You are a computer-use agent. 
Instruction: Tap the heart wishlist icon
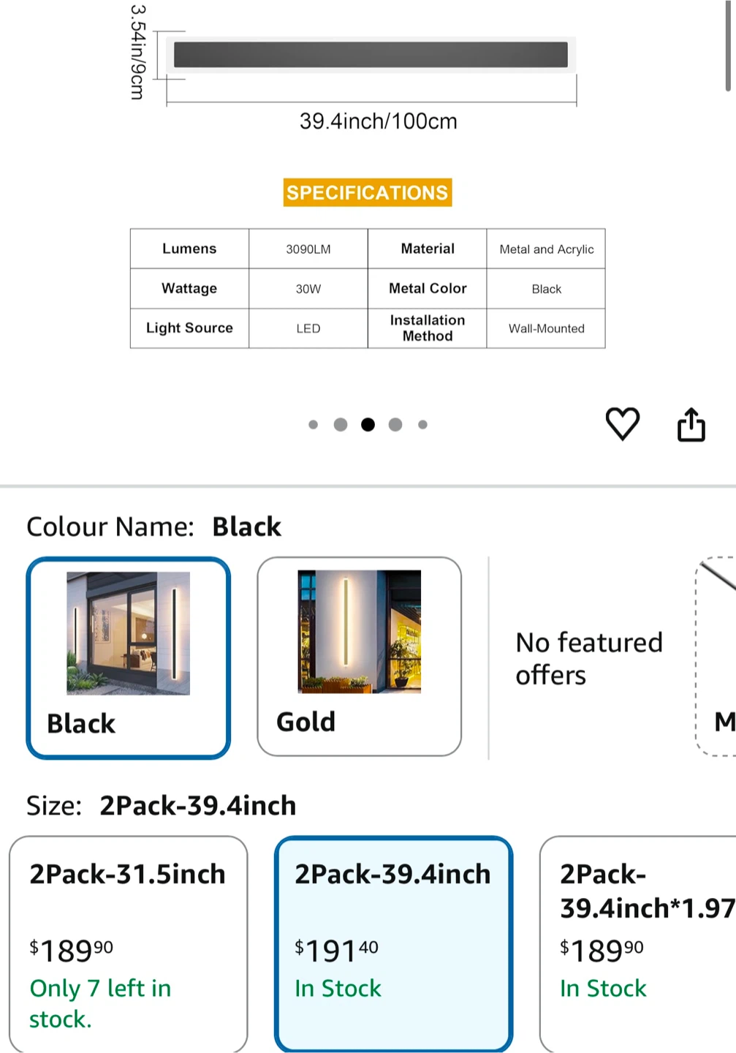click(623, 423)
